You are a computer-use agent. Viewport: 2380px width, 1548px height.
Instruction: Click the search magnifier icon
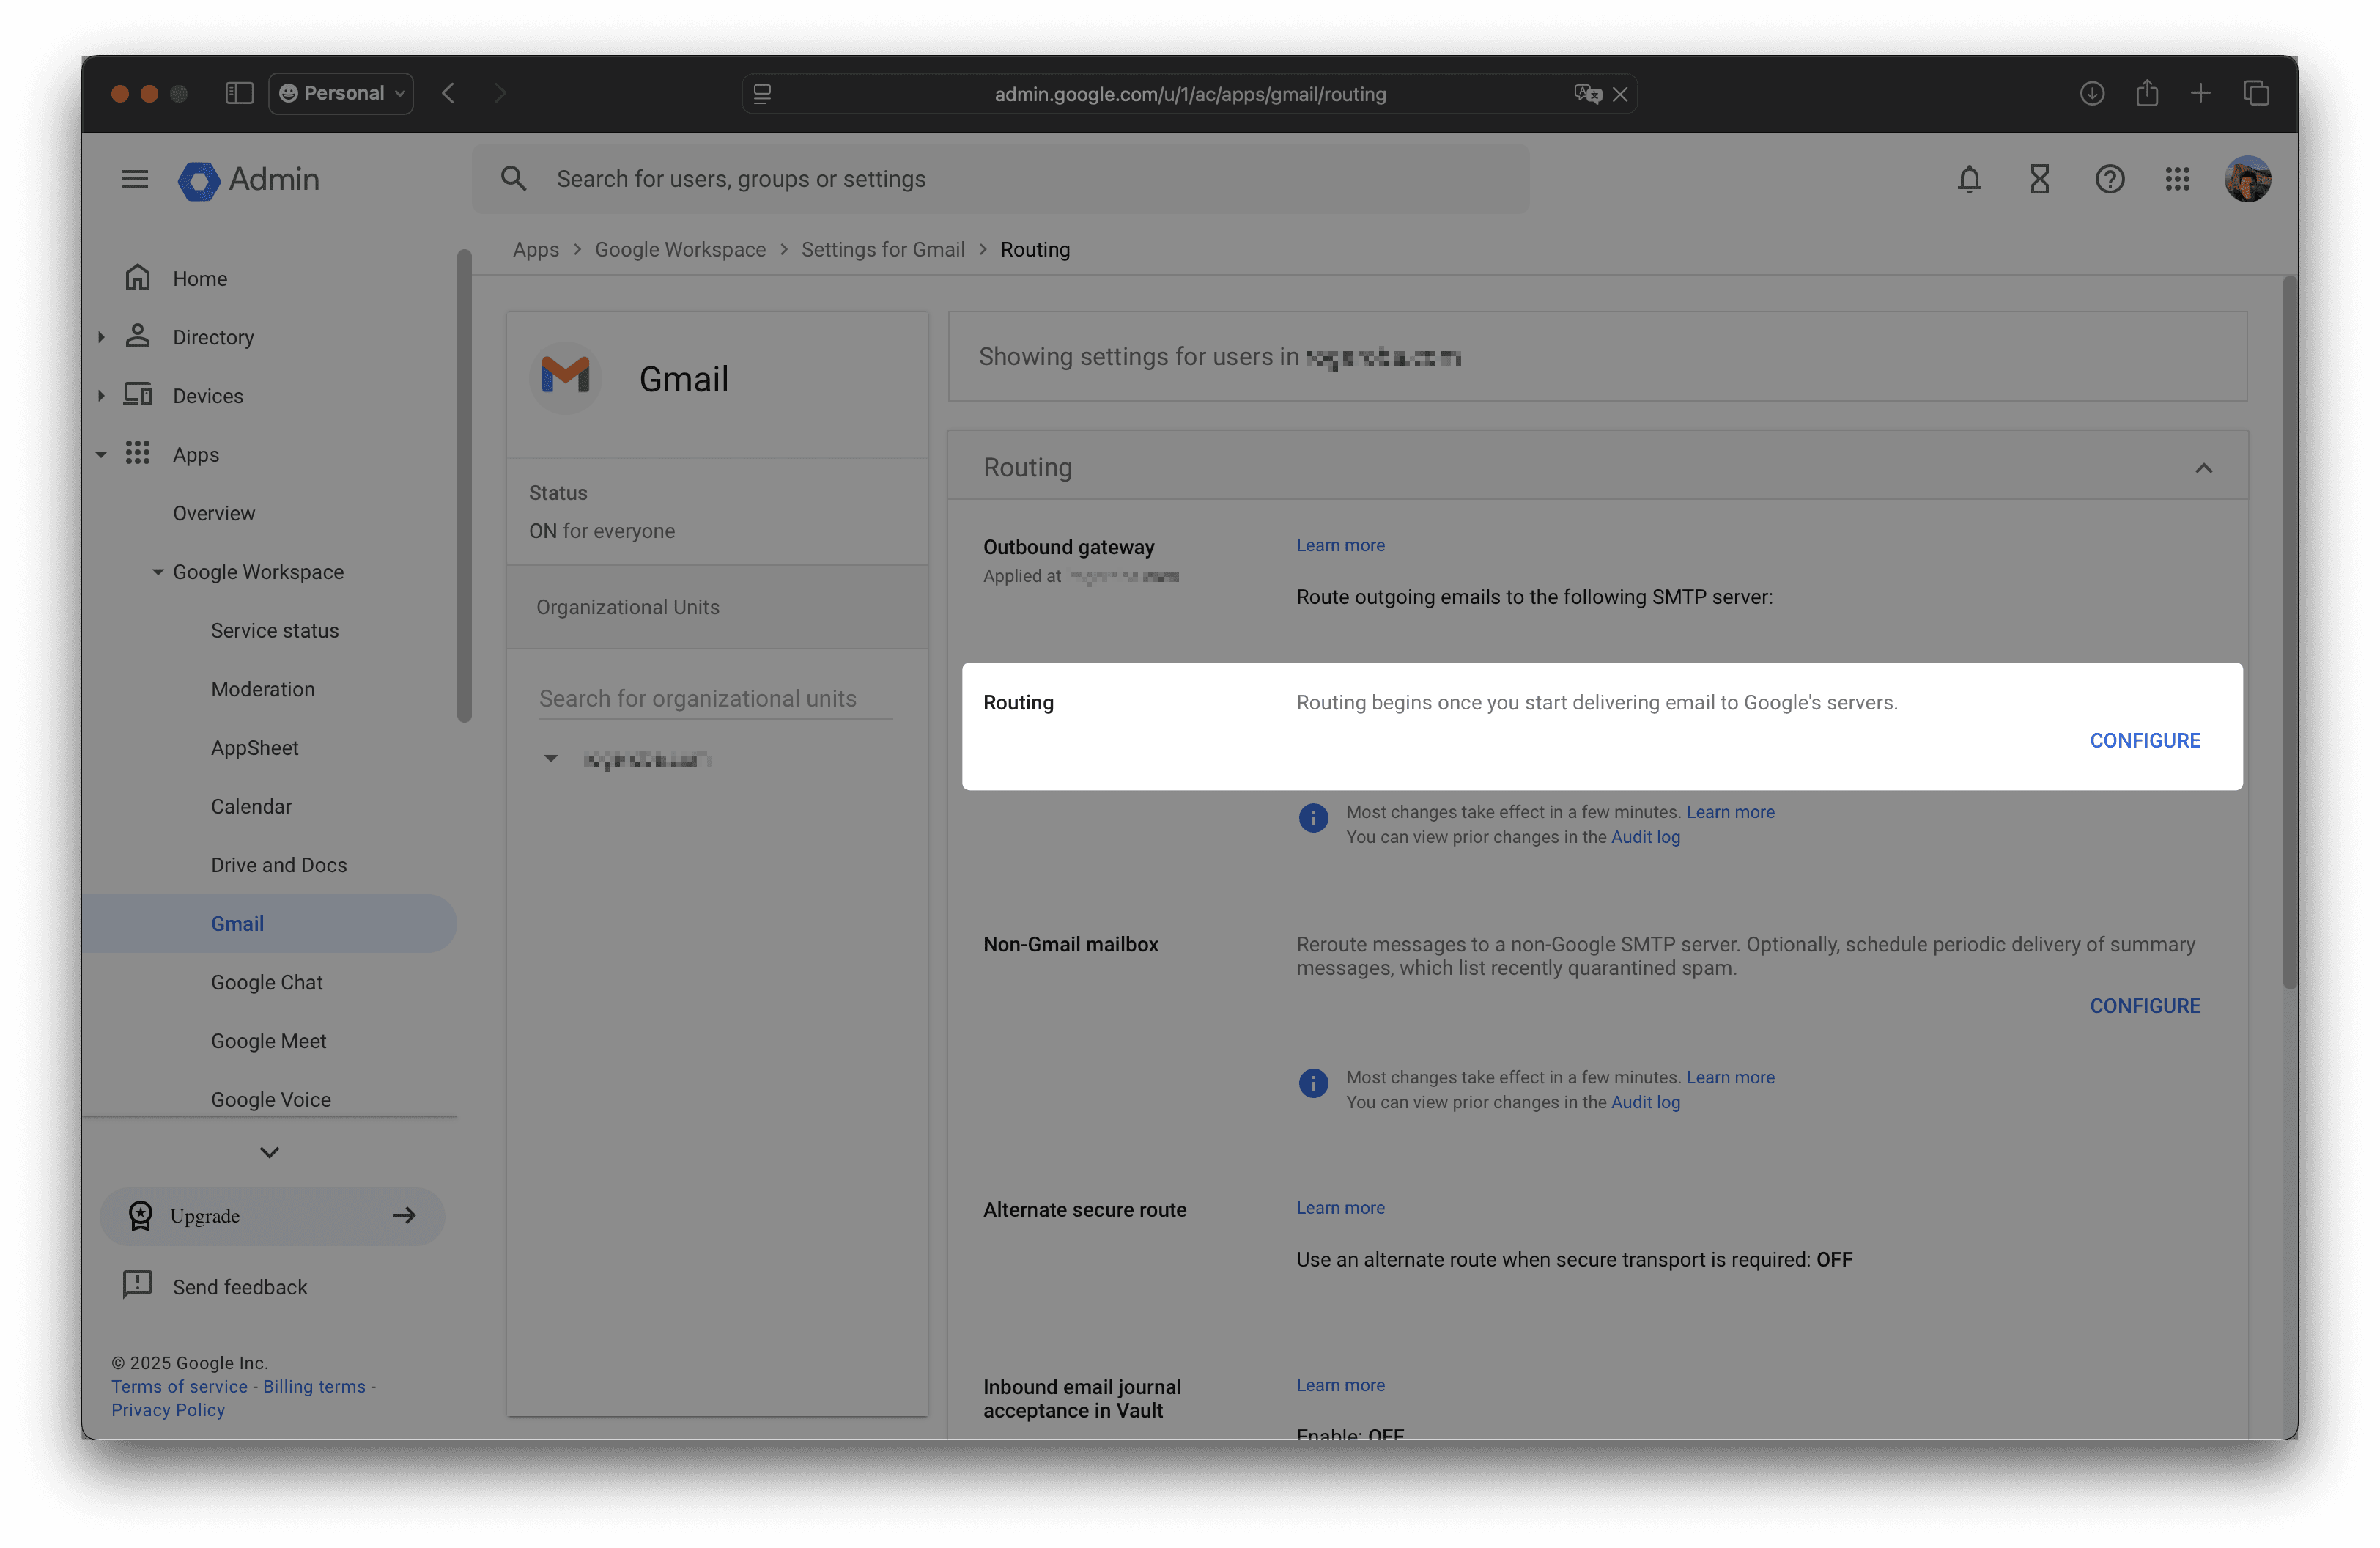coord(514,178)
